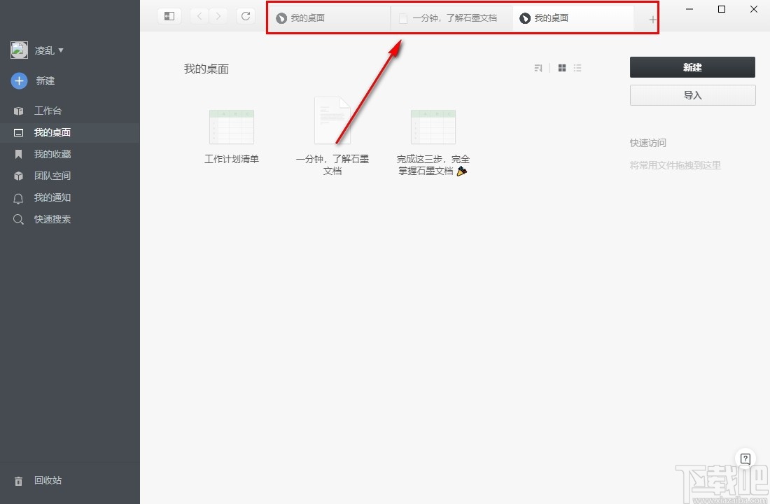Click the back navigation arrow
This screenshot has height=504, width=770.
point(199,15)
